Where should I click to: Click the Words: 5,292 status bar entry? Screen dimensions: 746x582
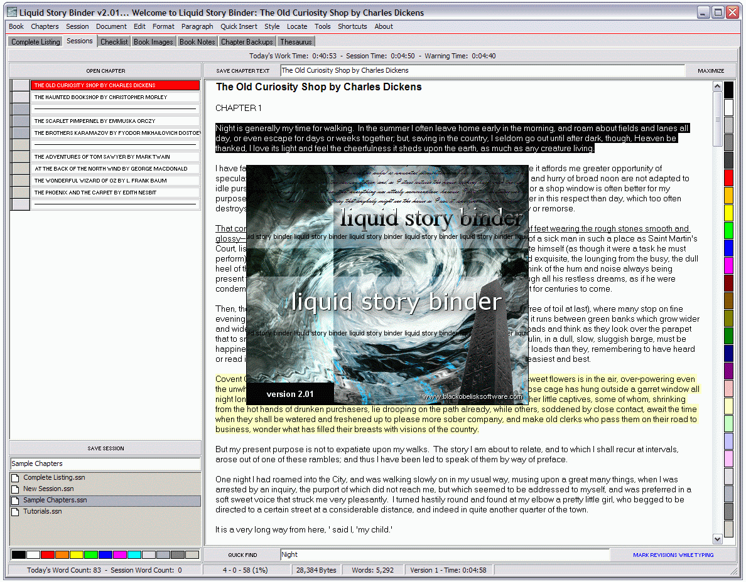[x=372, y=570]
